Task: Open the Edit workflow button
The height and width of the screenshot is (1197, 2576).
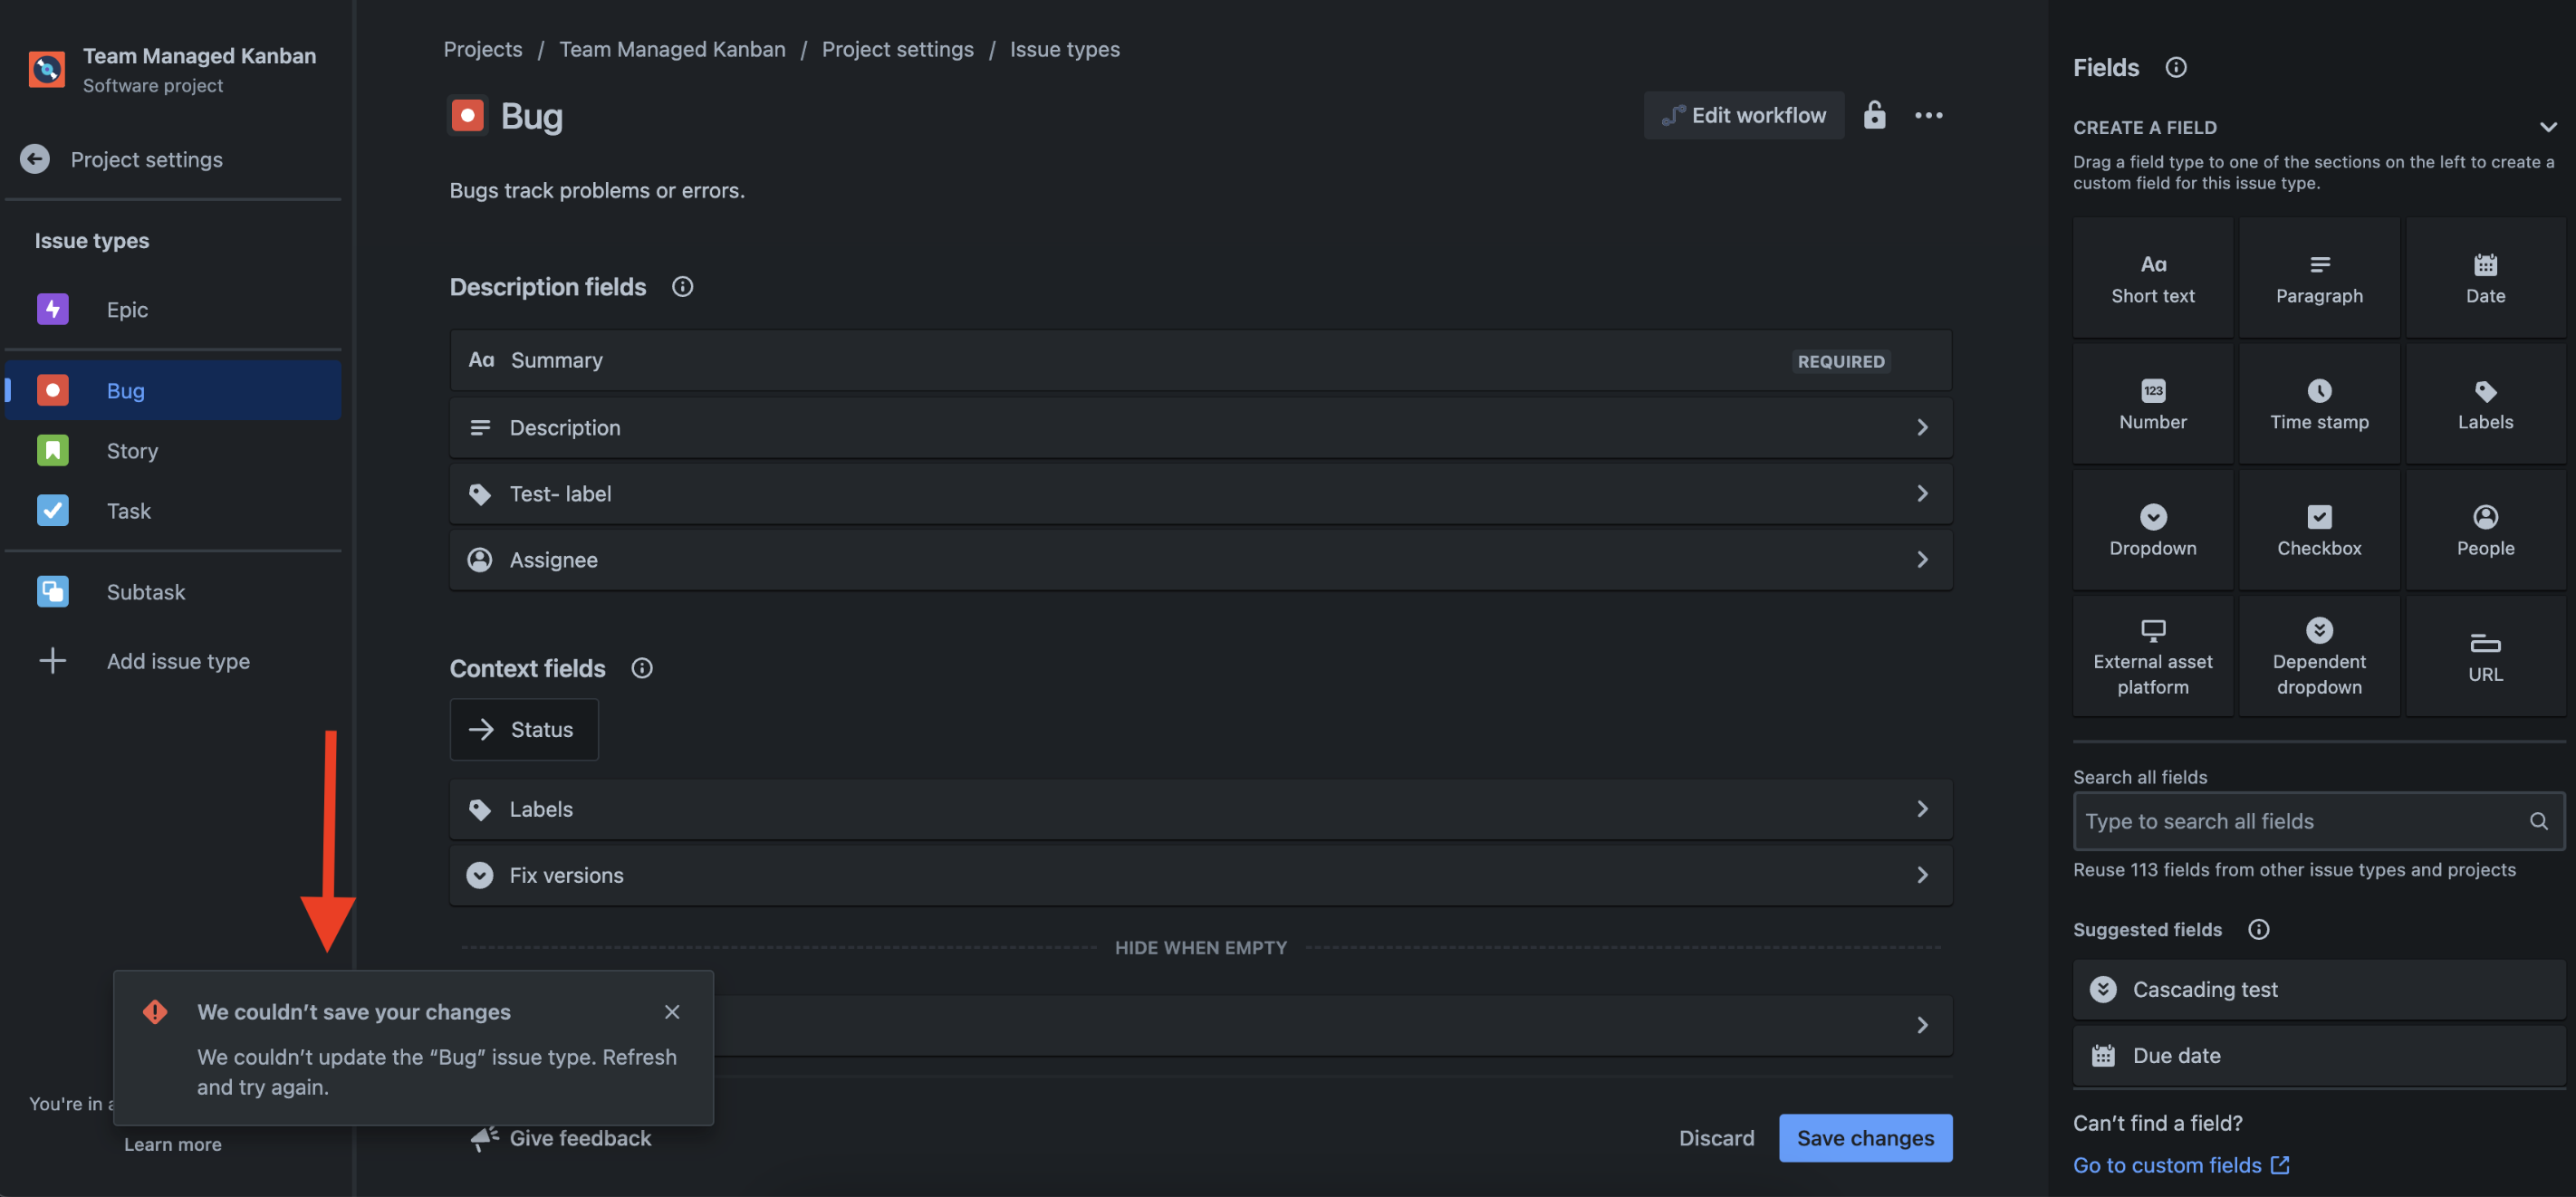Action: point(1743,116)
